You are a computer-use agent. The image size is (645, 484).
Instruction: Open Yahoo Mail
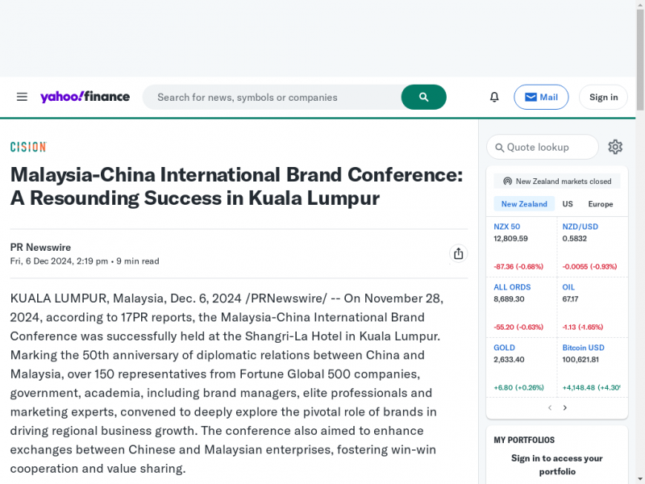coord(541,97)
